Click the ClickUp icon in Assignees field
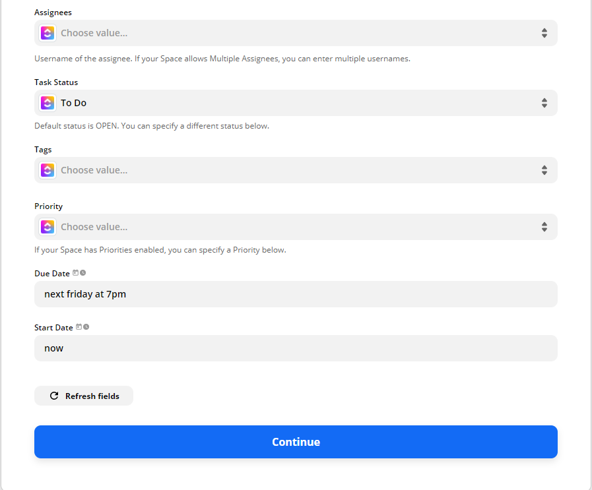The width and height of the screenshot is (592, 490). pyautogui.click(x=48, y=33)
